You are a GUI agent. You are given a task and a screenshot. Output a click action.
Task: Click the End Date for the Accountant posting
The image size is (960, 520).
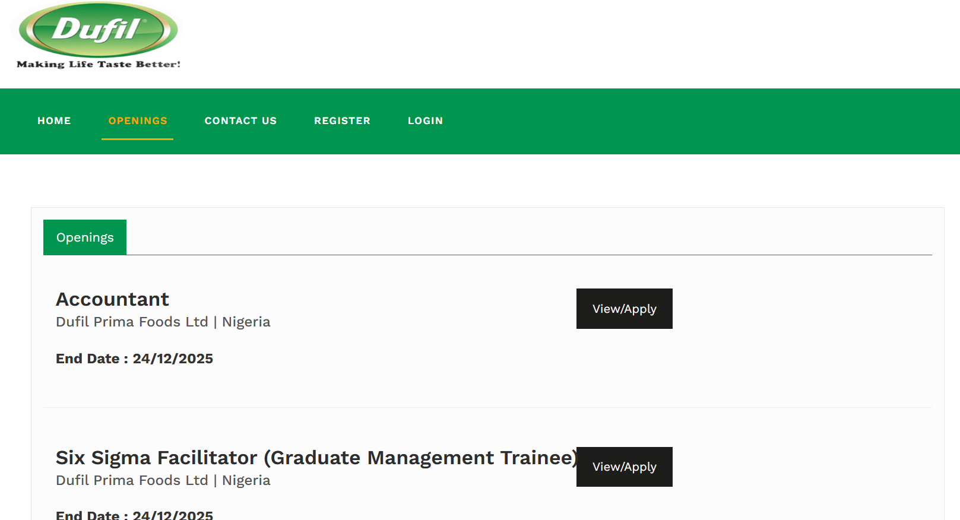pyautogui.click(x=134, y=359)
